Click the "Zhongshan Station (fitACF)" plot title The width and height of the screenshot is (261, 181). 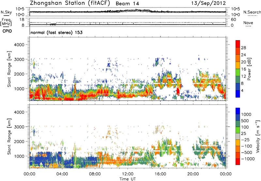pyautogui.click(x=70, y=3)
